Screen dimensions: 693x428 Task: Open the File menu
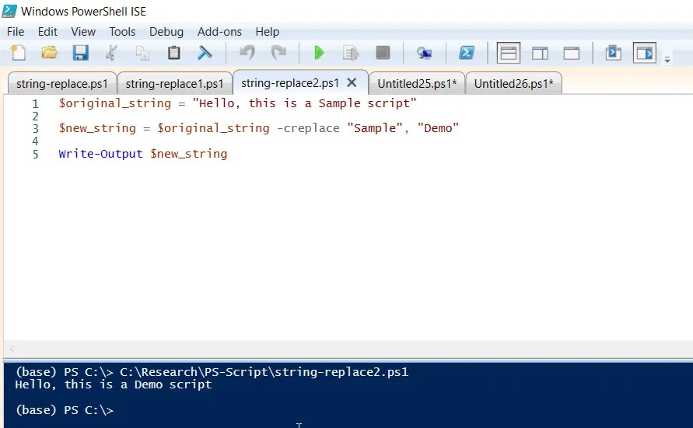pos(16,32)
